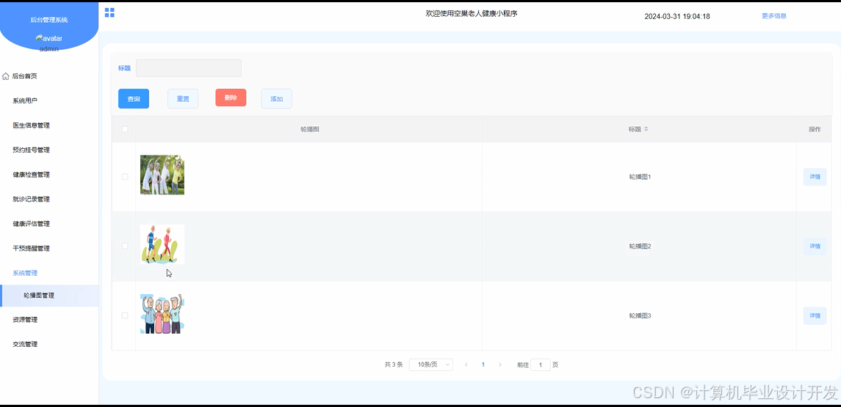
Task: Click the avatar image above admin
Action: [48, 38]
